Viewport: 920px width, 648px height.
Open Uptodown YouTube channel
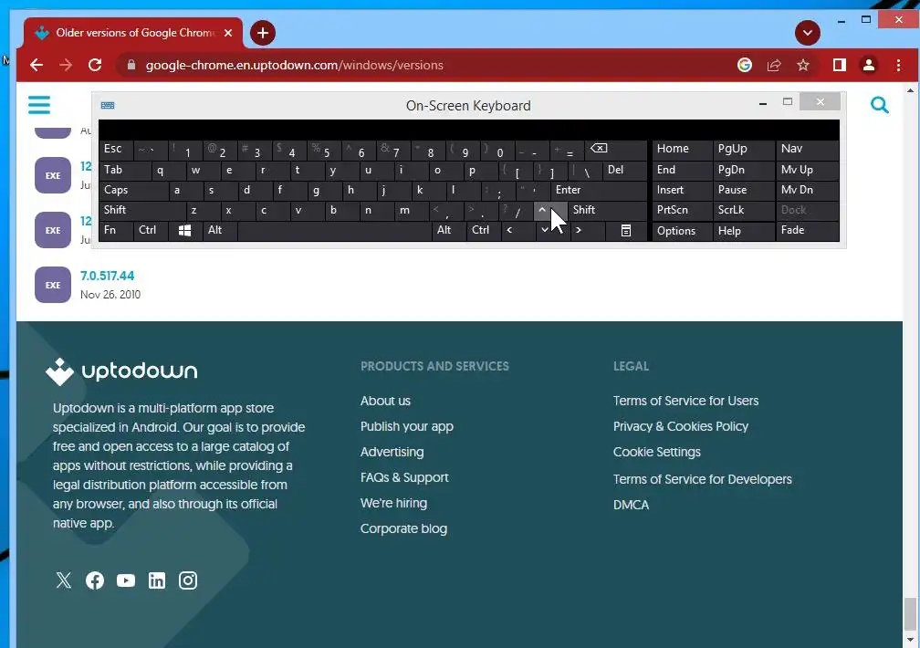click(126, 580)
